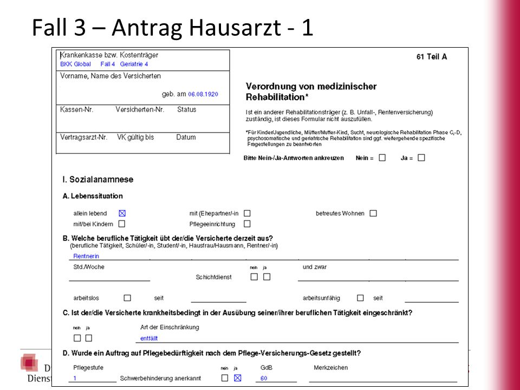Click the Pflegestufe field showing '1'
Viewport: 520px width, 390px height.
(93, 378)
